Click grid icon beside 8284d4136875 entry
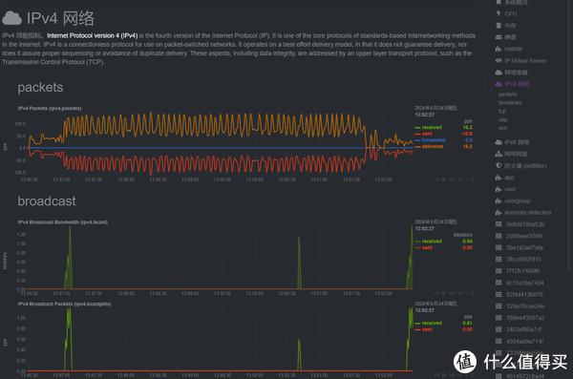The width and height of the screenshot is (573, 379). point(499,294)
